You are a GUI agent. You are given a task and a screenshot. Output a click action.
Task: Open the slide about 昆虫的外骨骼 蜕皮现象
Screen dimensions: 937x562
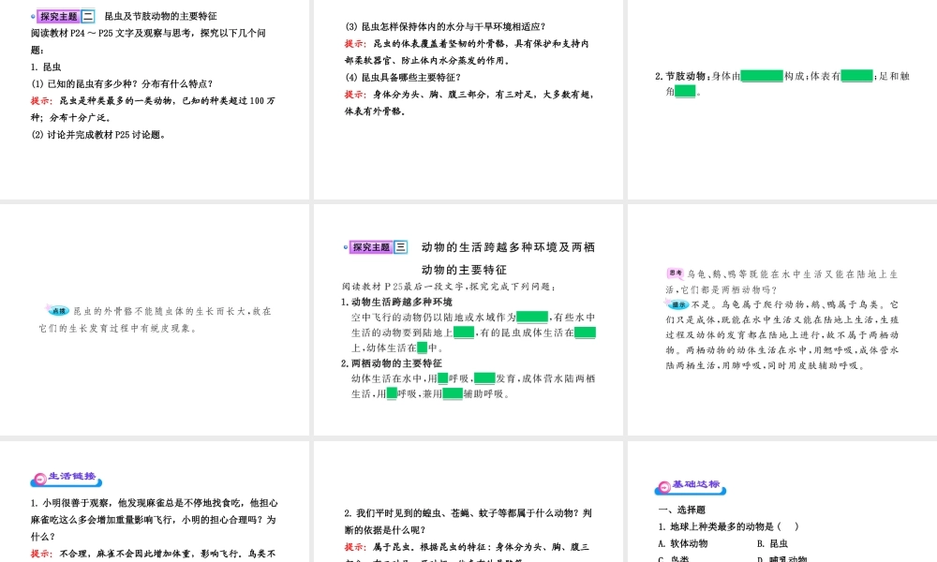tap(155, 319)
